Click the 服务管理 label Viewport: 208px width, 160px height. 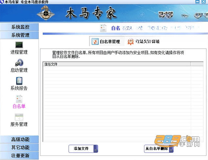coord(19,125)
